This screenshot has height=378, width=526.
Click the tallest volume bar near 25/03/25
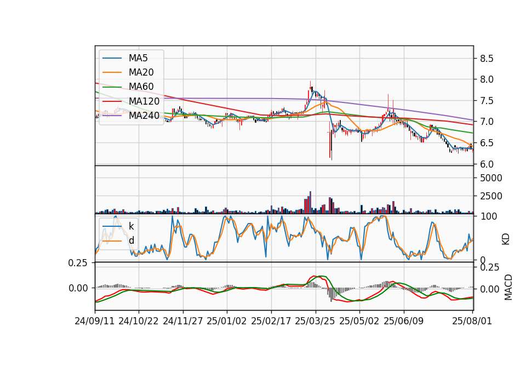(x=310, y=203)
